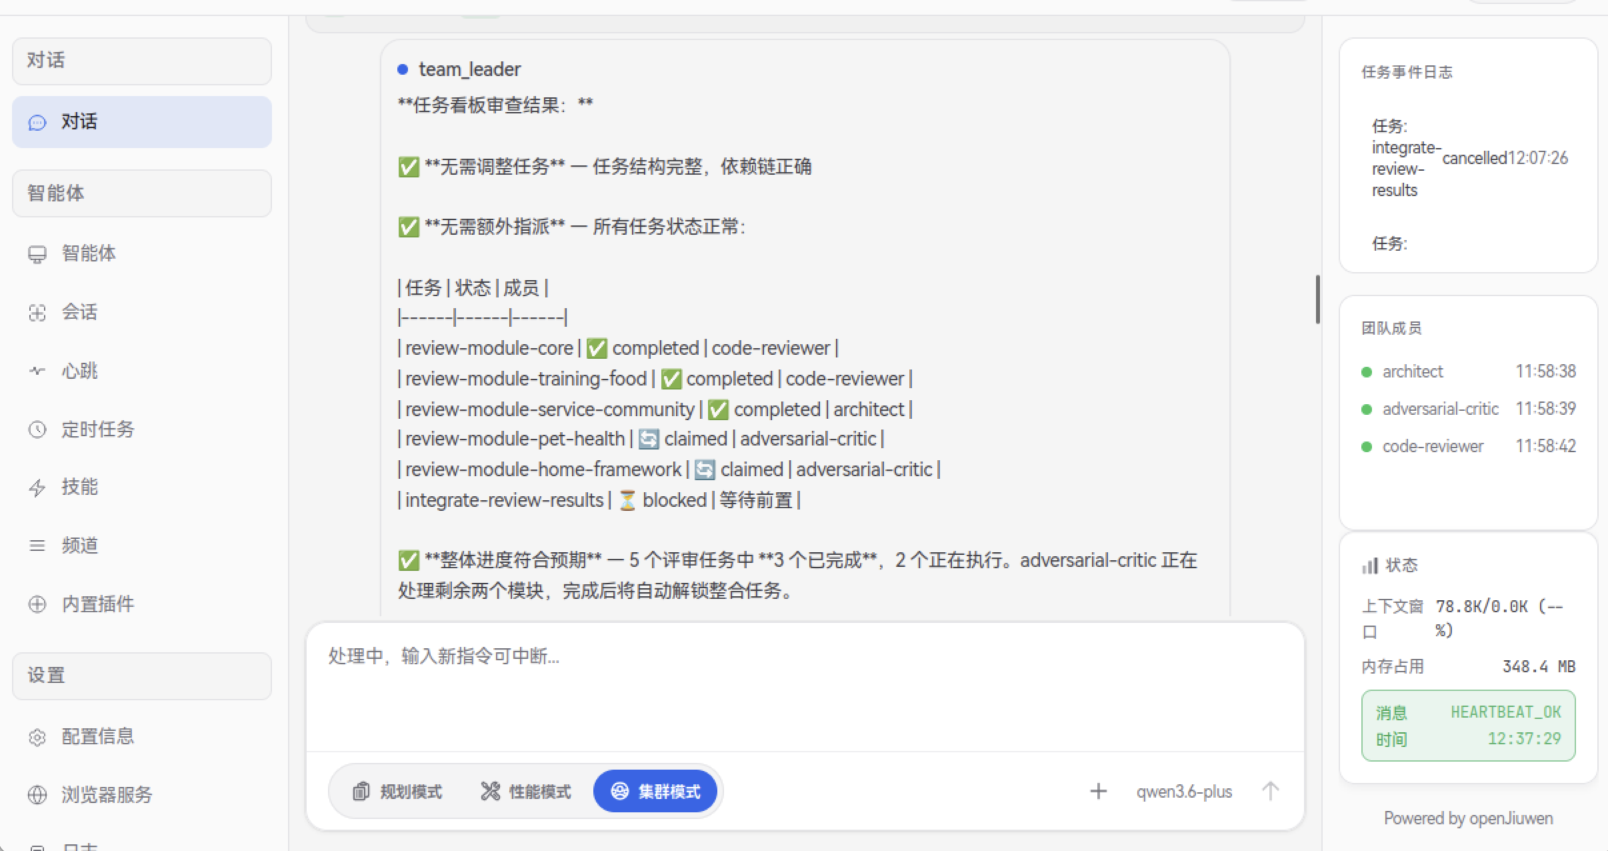The width and height of the screenshot is (1608, 851).
Task: Switch to 性能模式 performance mode
Action: [526, 792]
